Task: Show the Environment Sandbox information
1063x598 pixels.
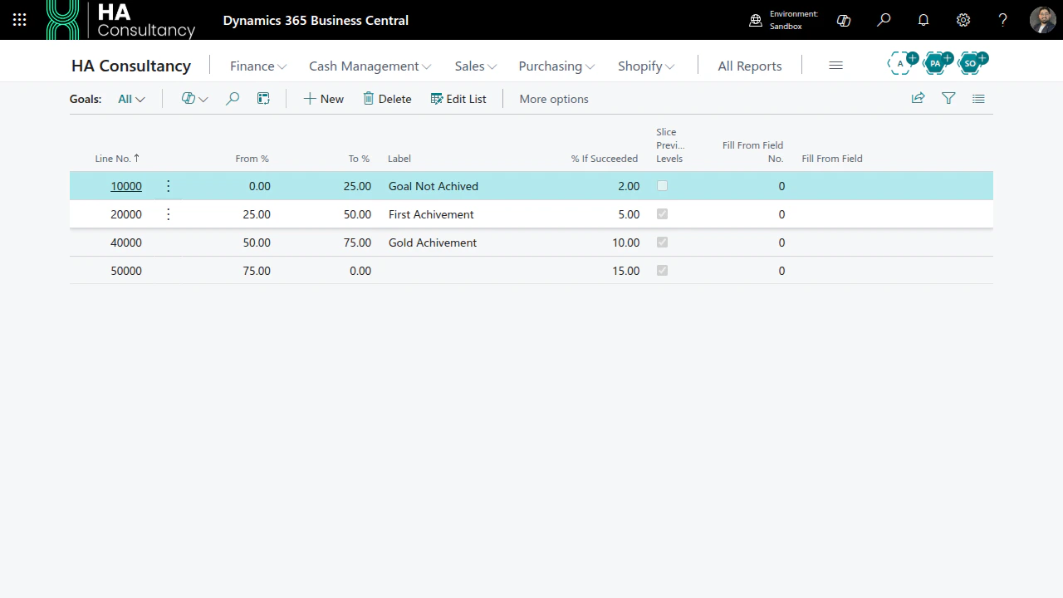Action: click(784, 20)
